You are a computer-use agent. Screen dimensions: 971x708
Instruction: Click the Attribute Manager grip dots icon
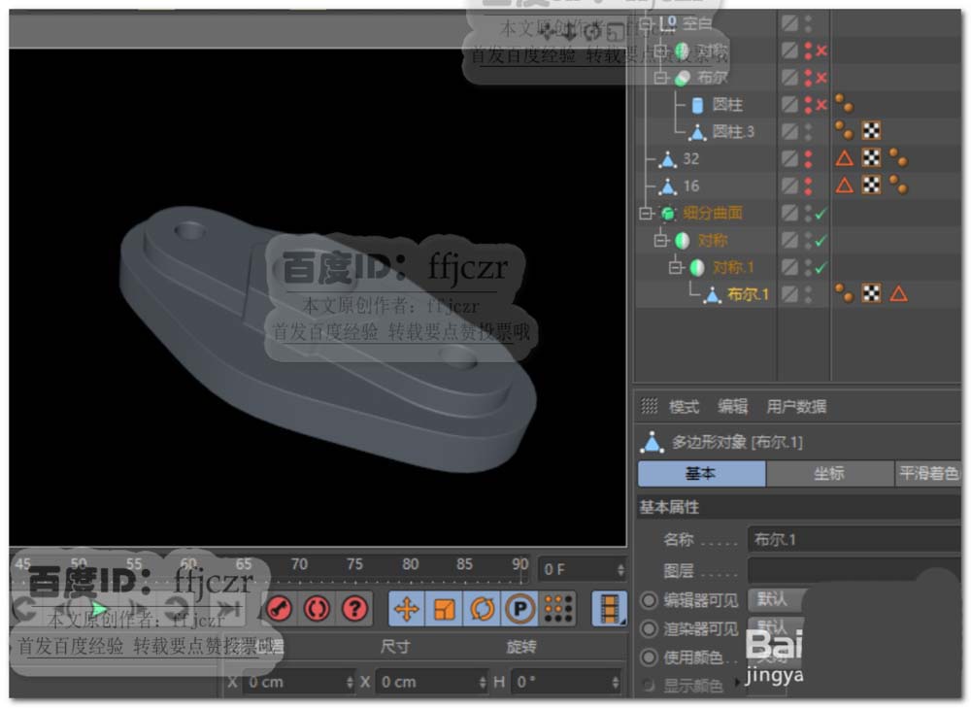click(649, 406)
